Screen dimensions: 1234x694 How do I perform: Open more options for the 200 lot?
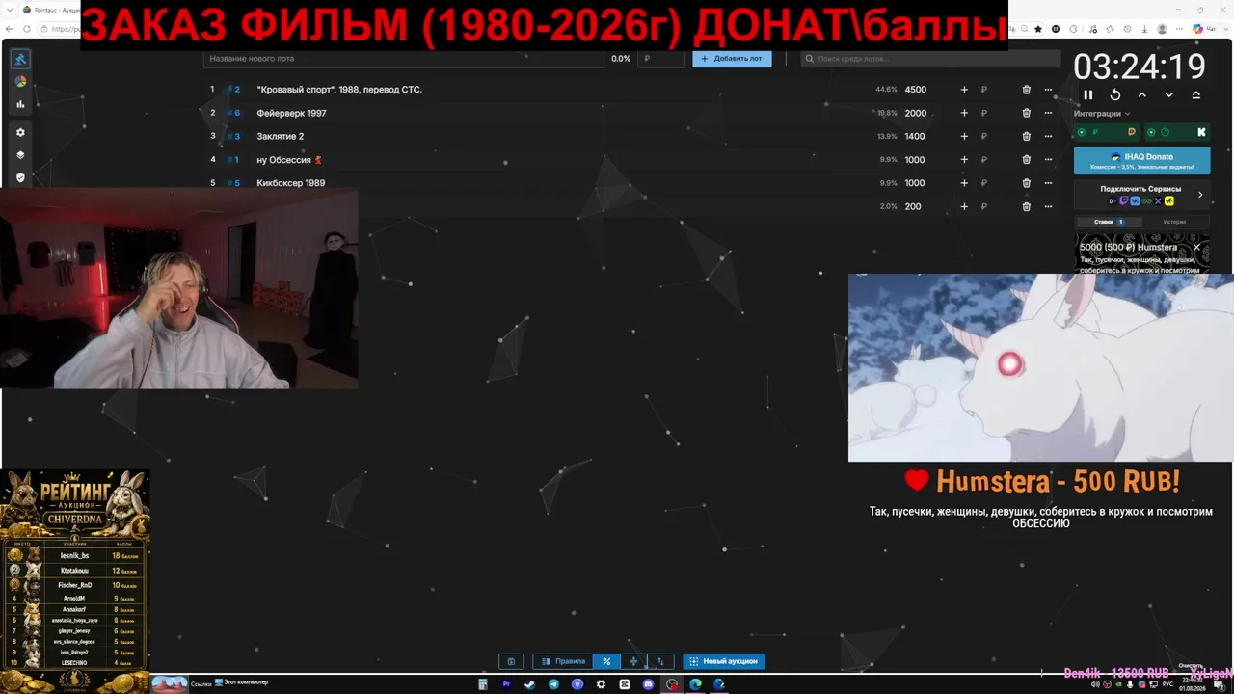click(x=1048, y=206)
